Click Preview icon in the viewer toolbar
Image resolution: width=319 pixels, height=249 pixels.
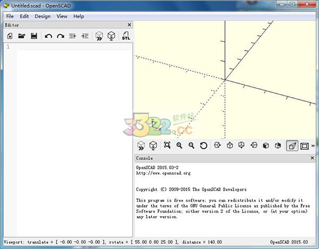(141, 145)
